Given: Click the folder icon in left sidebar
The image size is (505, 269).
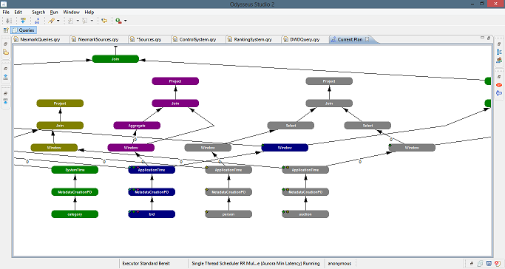Looking at the screenshot, I should [x=6, y=52].
